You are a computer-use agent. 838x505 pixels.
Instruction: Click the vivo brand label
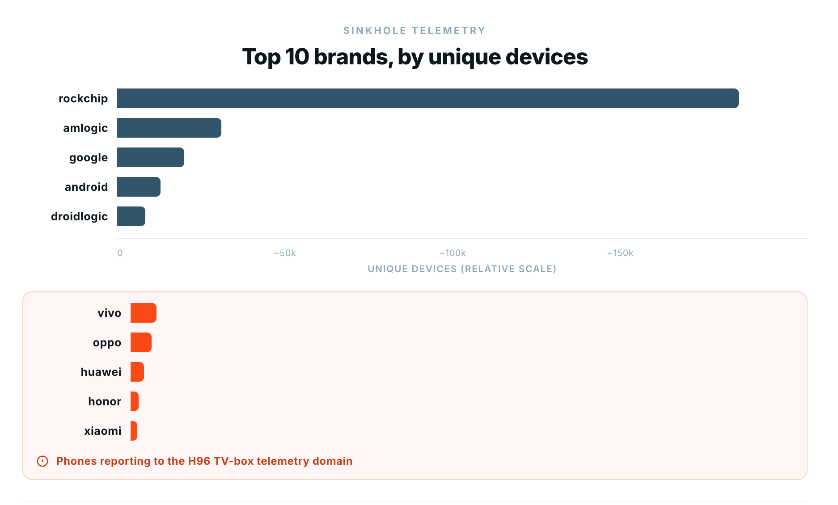pyautogui.click(x=110, y=313)
